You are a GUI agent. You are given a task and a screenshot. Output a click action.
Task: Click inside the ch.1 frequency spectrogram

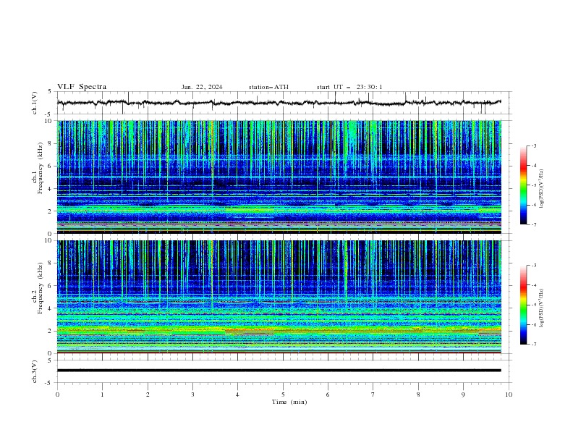tap(279, 177)
